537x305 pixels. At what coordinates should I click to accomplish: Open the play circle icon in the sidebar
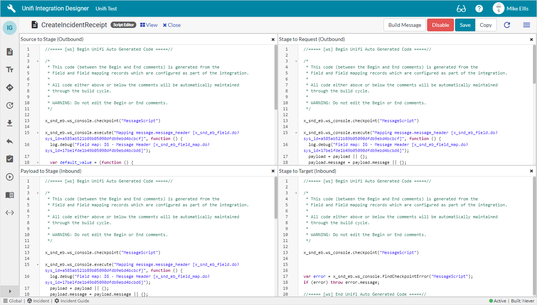pos(9,177)
